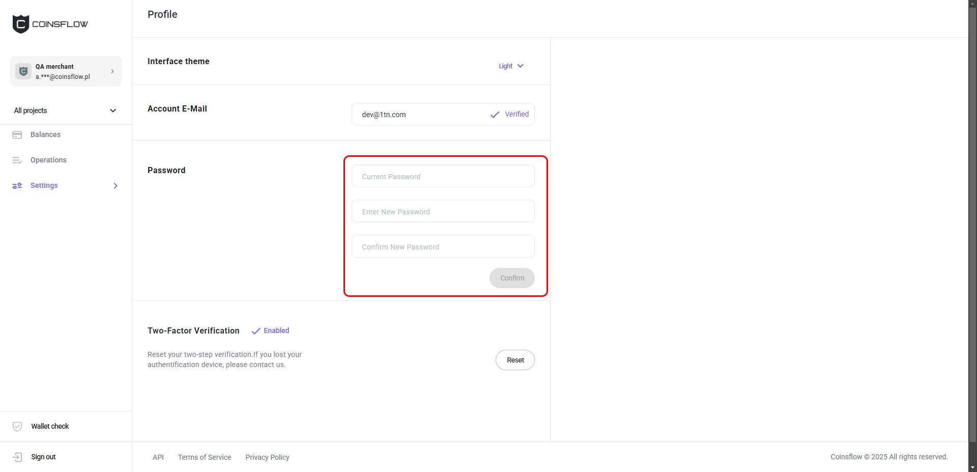
Task: Open the API link in the footer
Action: point(158,457)
